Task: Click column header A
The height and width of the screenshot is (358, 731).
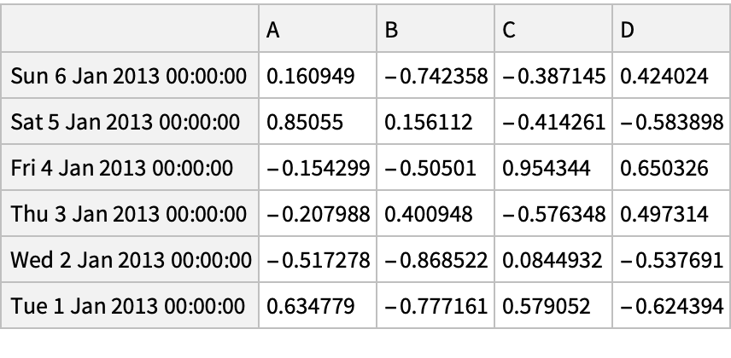Action: [x=318, y=30]
